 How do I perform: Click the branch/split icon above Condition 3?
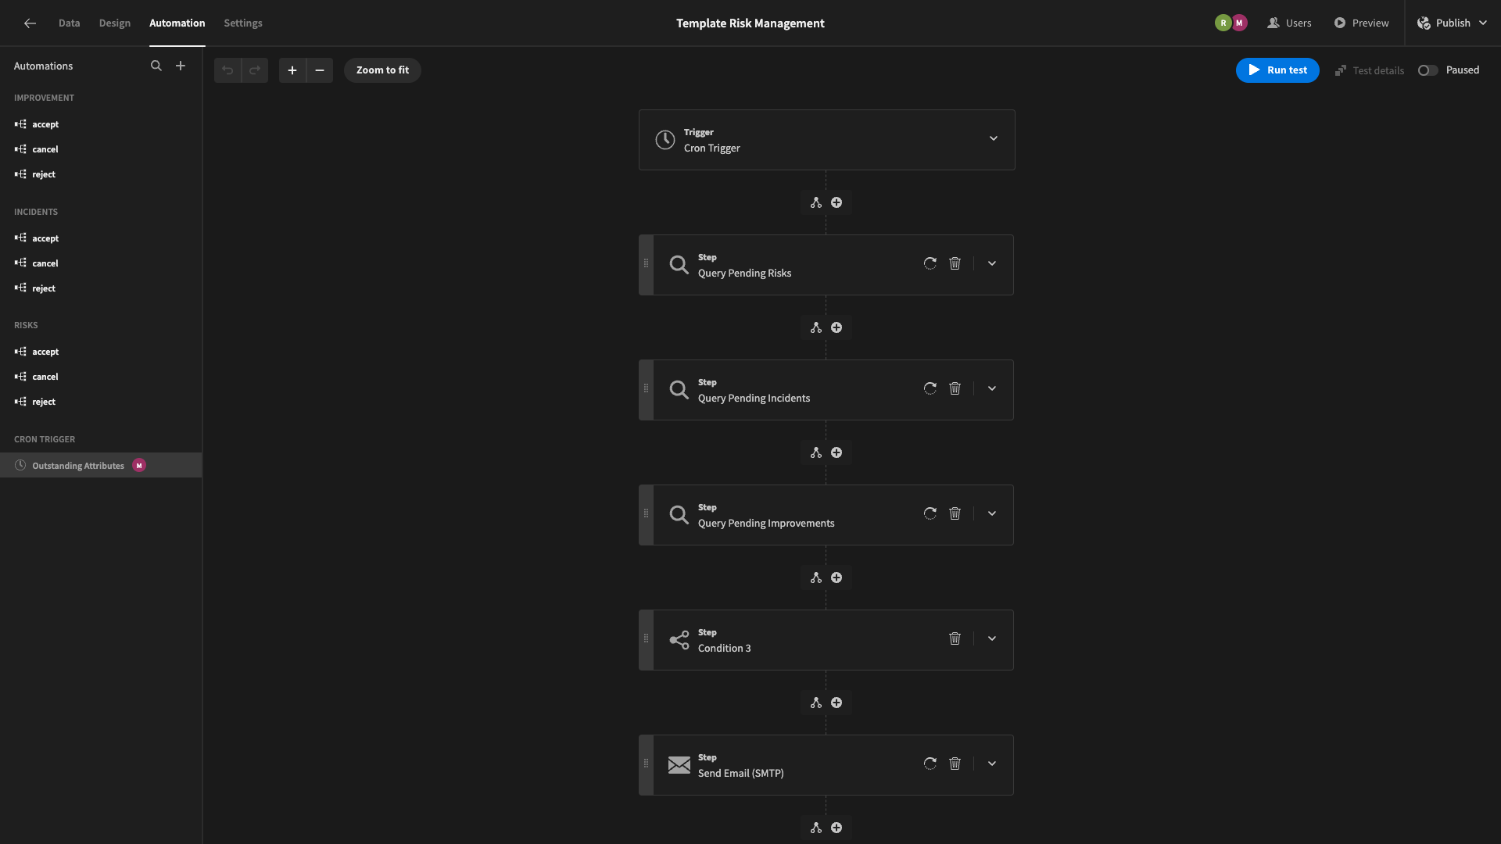point(815,578)
